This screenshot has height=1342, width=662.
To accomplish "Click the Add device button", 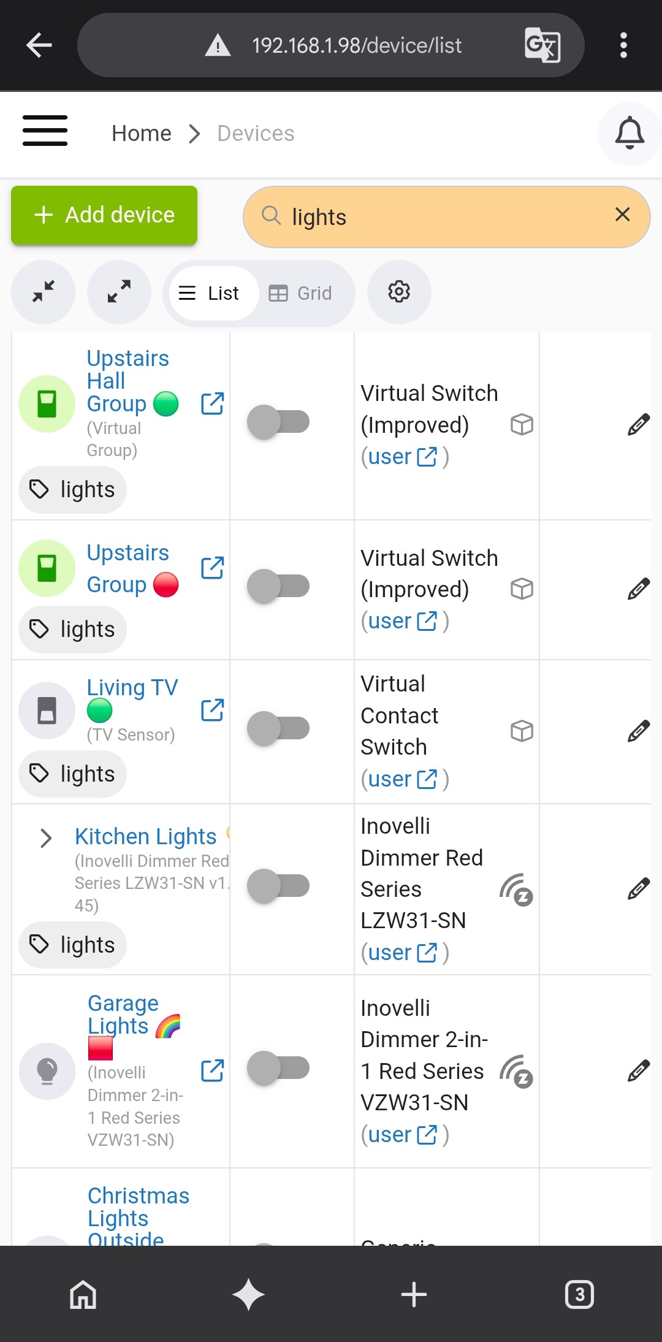I will [104, 215].
